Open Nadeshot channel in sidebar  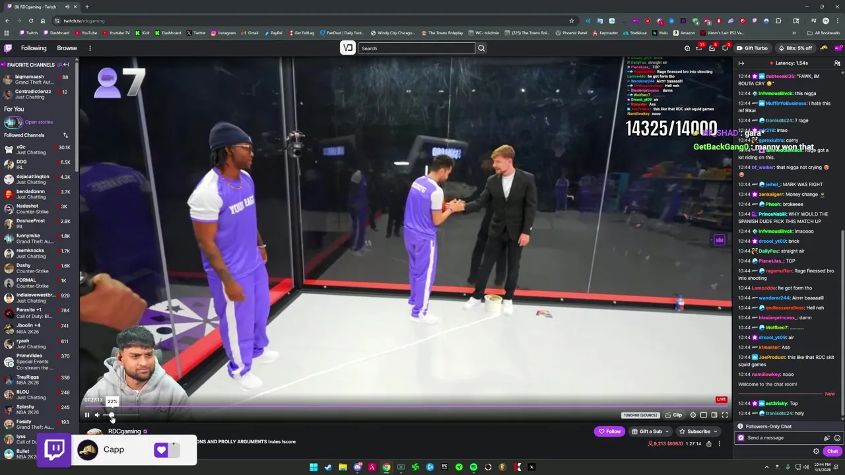[x=39, y=209]
